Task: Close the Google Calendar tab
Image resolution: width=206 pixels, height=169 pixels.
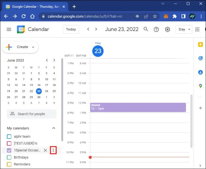Action: (x=64, y=7)
